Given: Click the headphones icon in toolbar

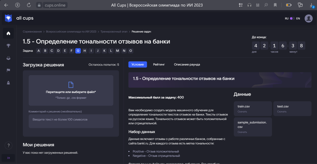Looking at the screenshot, I should point(249,5).
